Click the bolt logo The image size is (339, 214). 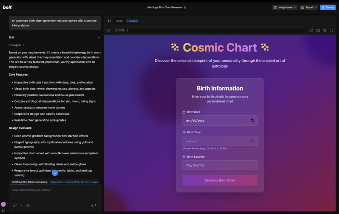pos(7,7)
